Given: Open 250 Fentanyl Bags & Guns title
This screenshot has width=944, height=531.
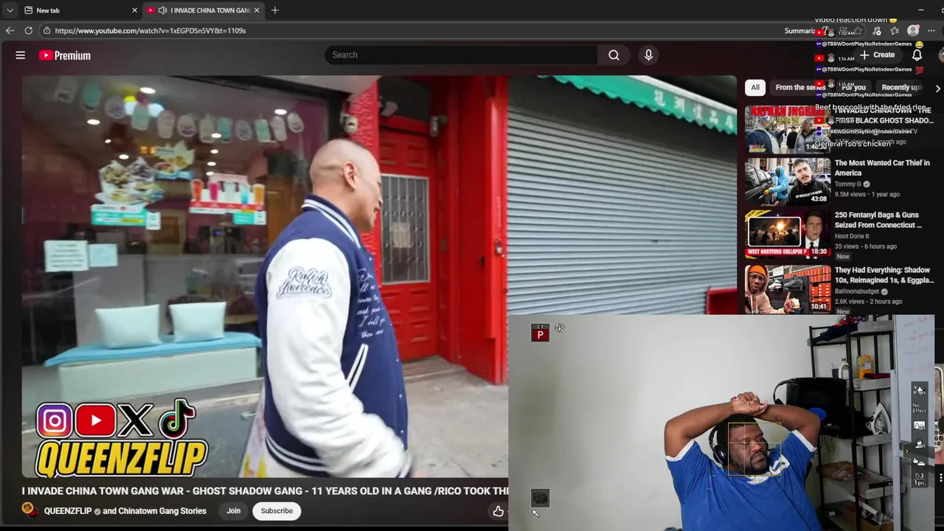Looking at the screenshot, I should point(878,221).
